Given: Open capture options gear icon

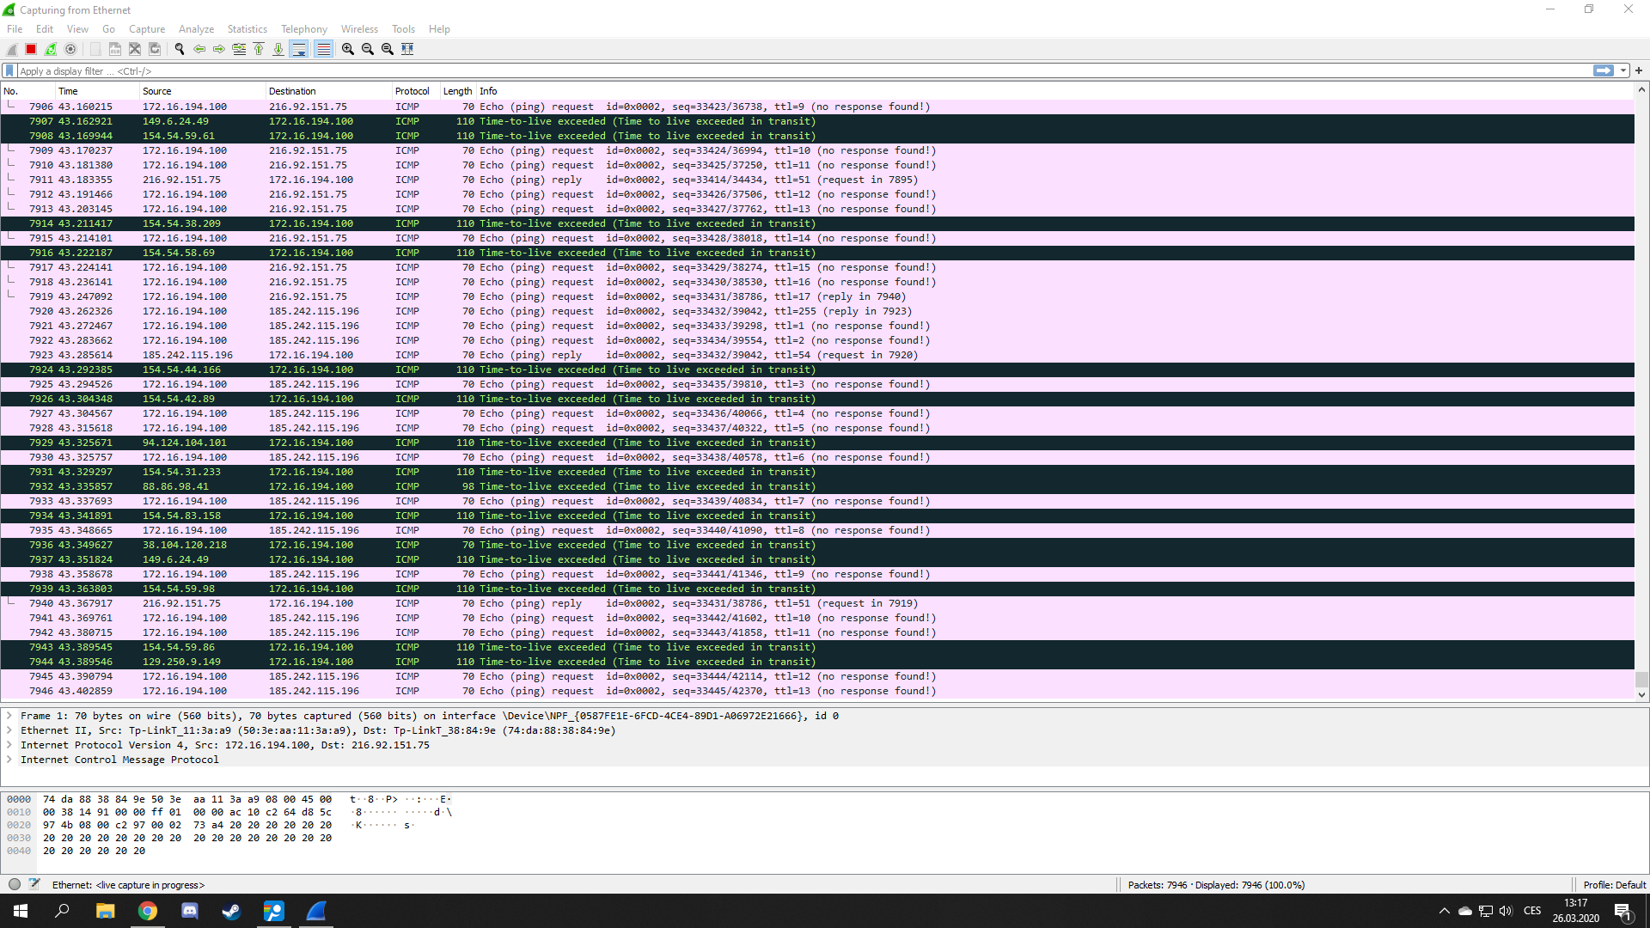Looking at the screenshot, I should click(70, 49).
